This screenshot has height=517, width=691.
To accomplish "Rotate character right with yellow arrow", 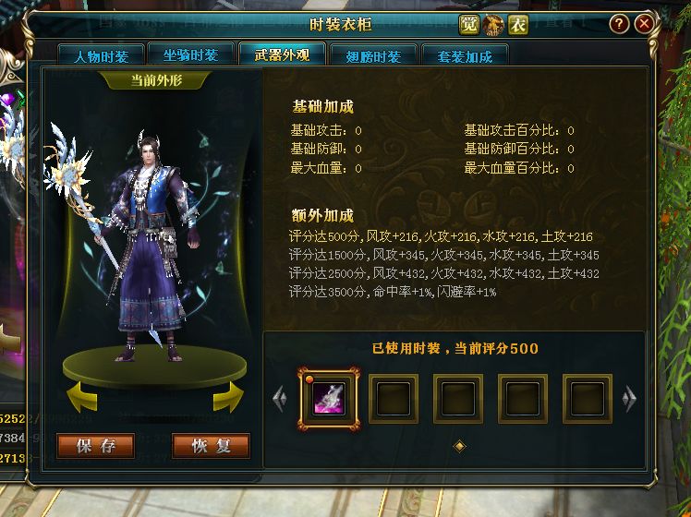I will point(228,396).
